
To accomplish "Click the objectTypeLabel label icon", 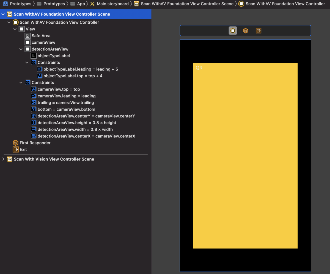I will pyautogui.click(x=34, y=56).
